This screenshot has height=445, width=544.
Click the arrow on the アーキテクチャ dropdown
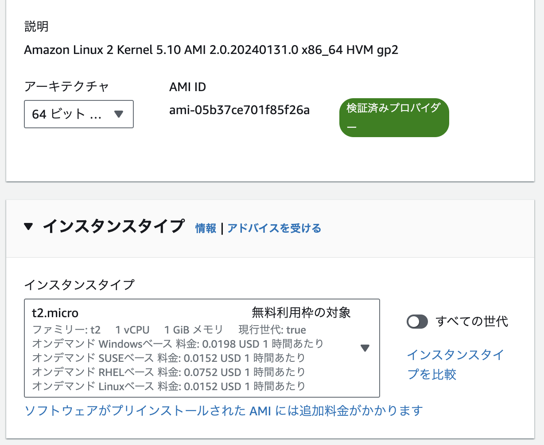click(119, 114)
